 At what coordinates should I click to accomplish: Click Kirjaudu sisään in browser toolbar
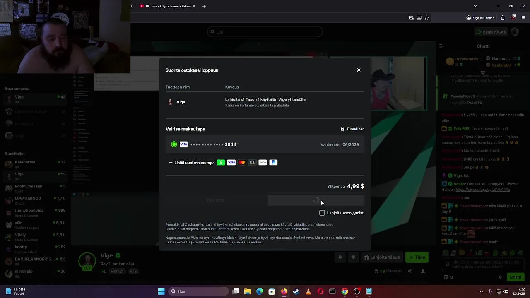[x=481, y=18]
